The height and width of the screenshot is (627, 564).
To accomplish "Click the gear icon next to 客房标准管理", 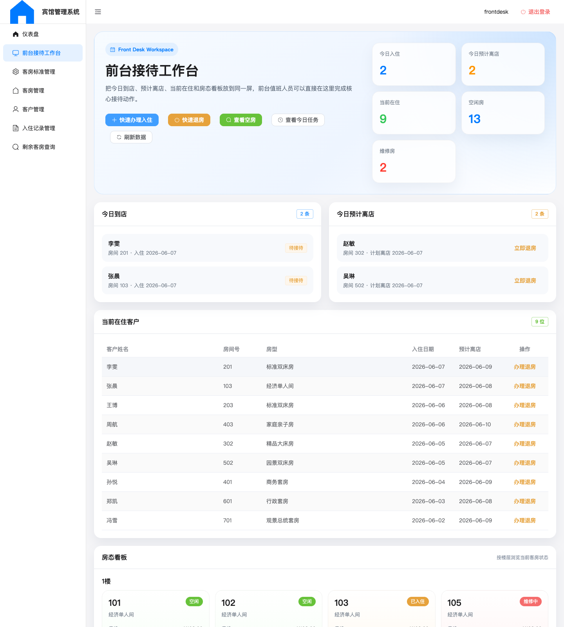I will (x=16, y=72).
